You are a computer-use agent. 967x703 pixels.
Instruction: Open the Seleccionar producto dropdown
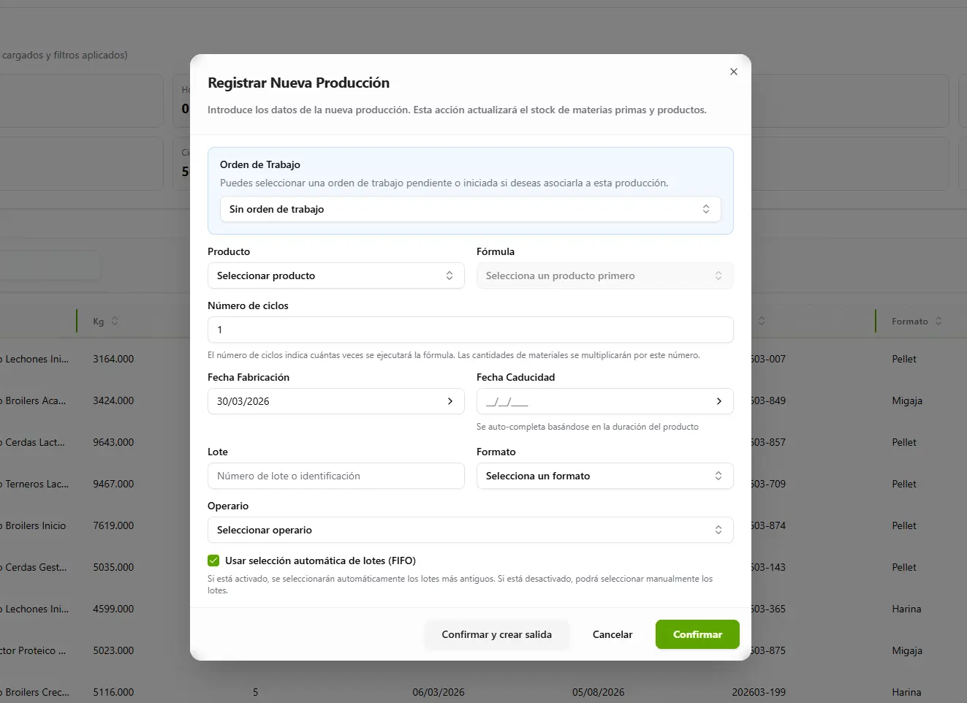(335, 275)
